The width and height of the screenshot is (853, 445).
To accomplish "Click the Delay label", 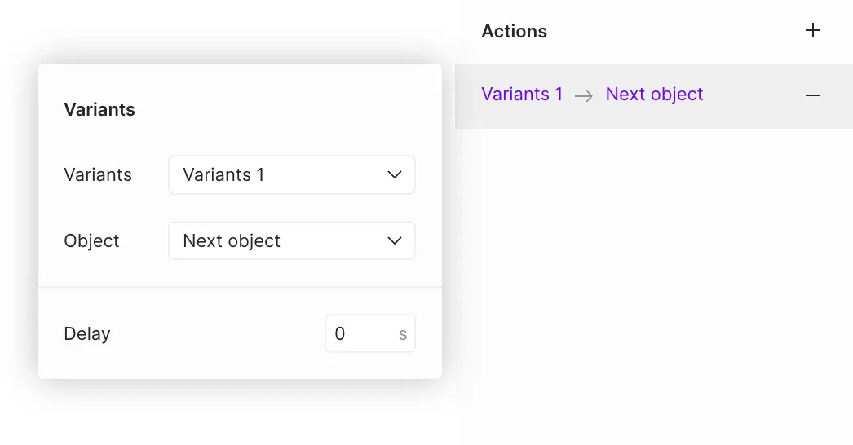I will click(x=87, y=334).
